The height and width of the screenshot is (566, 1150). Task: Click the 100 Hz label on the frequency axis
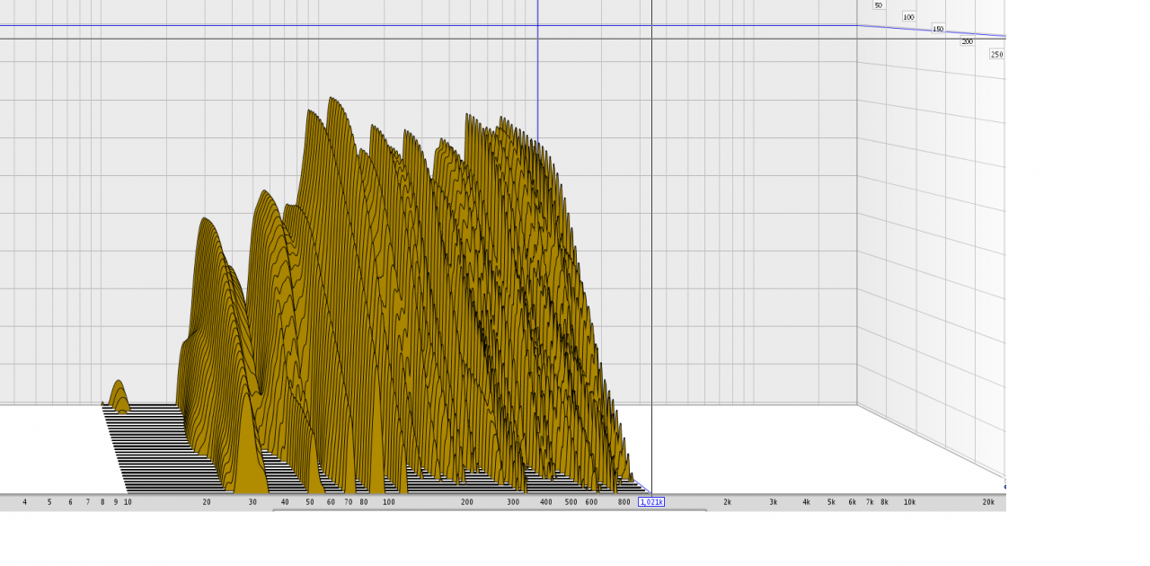(389, 502)
